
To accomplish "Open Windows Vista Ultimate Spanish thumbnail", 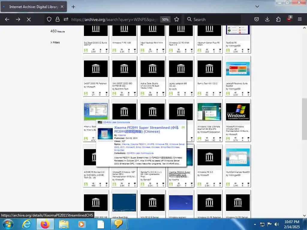I will pos(209,112).
